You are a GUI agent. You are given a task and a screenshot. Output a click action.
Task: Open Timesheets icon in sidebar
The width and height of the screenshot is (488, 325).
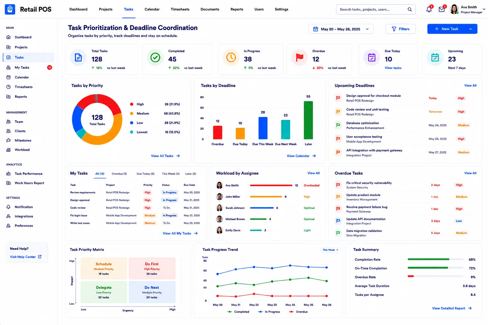click(x=9, y=87)
